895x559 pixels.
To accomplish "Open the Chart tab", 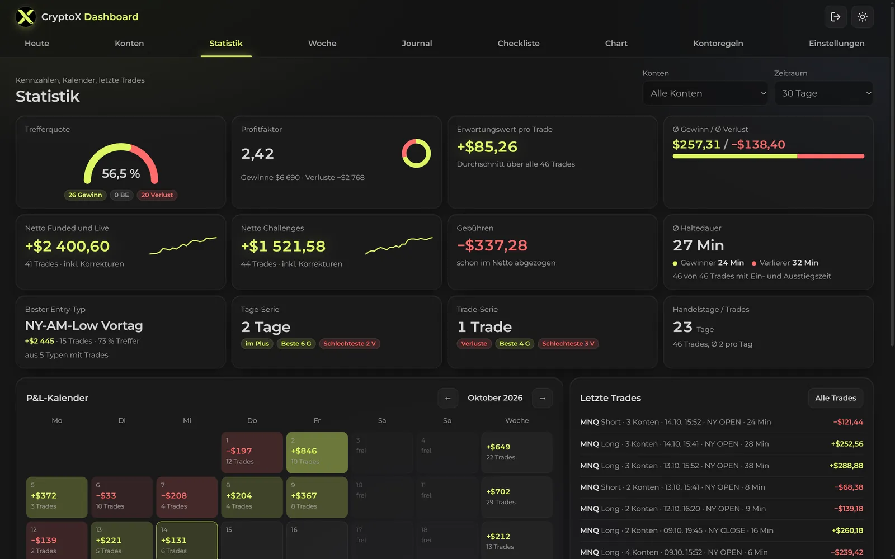I will coord(616,43).
